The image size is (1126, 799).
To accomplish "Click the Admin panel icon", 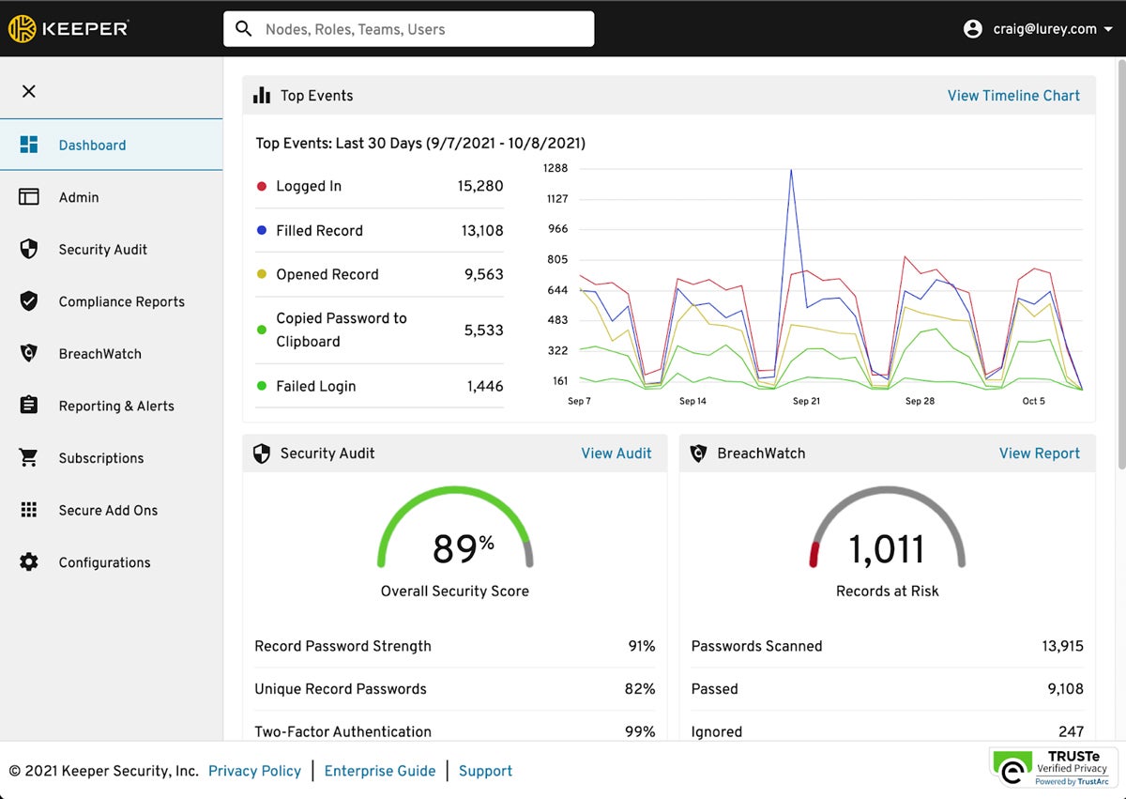I will click(x=29, y=197).
